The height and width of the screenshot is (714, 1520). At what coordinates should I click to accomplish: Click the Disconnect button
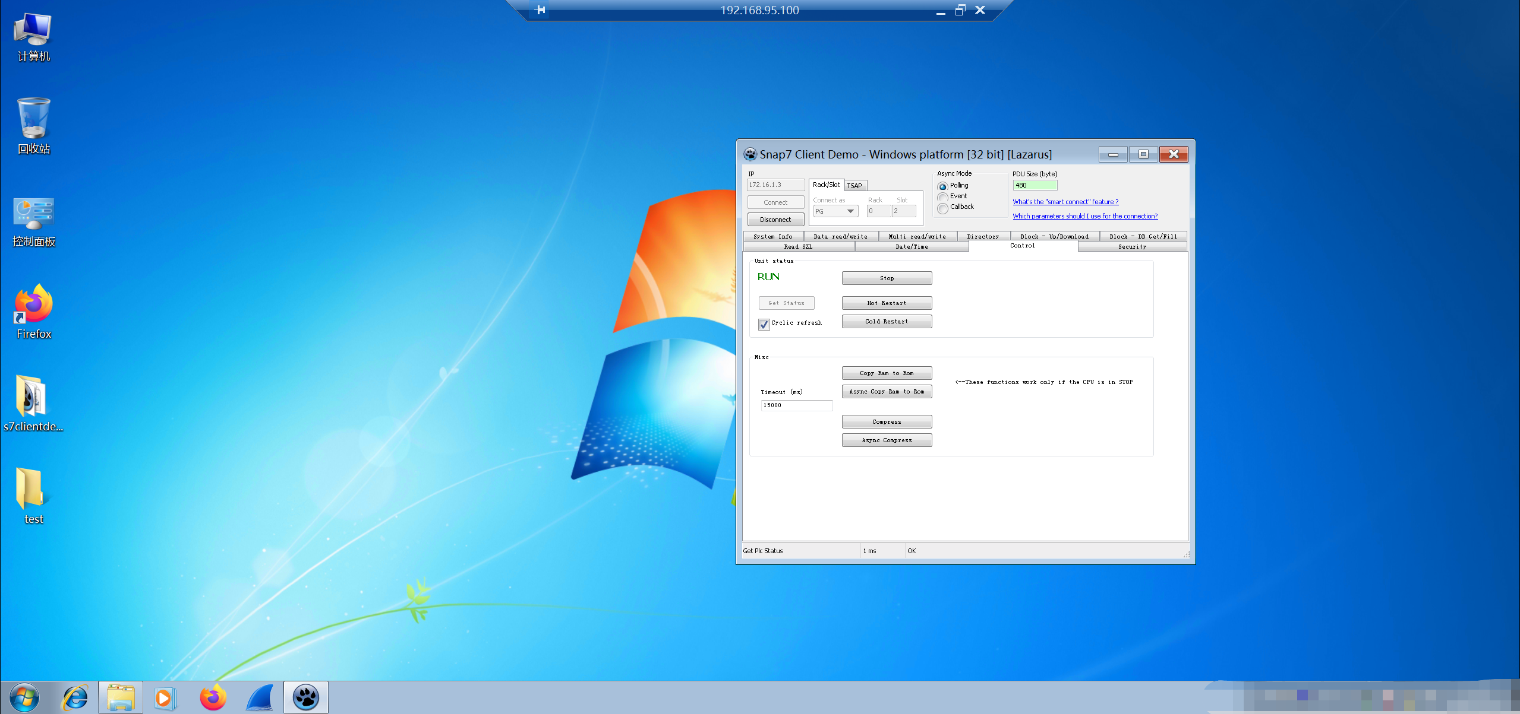775,220
